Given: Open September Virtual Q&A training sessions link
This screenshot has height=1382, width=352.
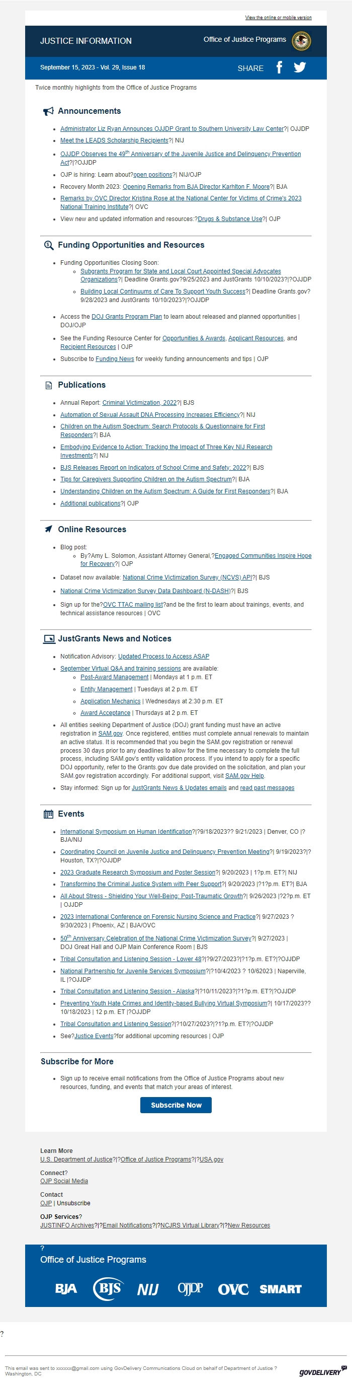Looking at the screenshot, I should [x=121, y=669].
